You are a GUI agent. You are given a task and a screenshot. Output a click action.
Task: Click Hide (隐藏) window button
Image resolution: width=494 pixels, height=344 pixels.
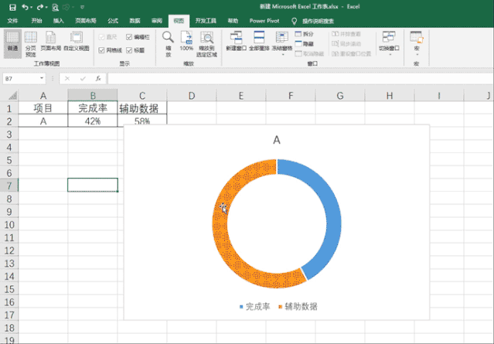[305, 44]
